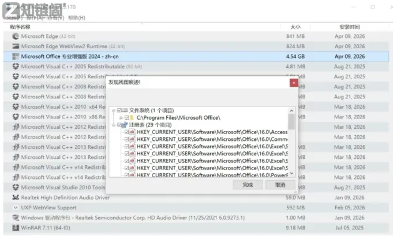Click the traces list scrollbar down arrow
The height and width of the screenshot is (237, 393).
click(x=291, y=174)
